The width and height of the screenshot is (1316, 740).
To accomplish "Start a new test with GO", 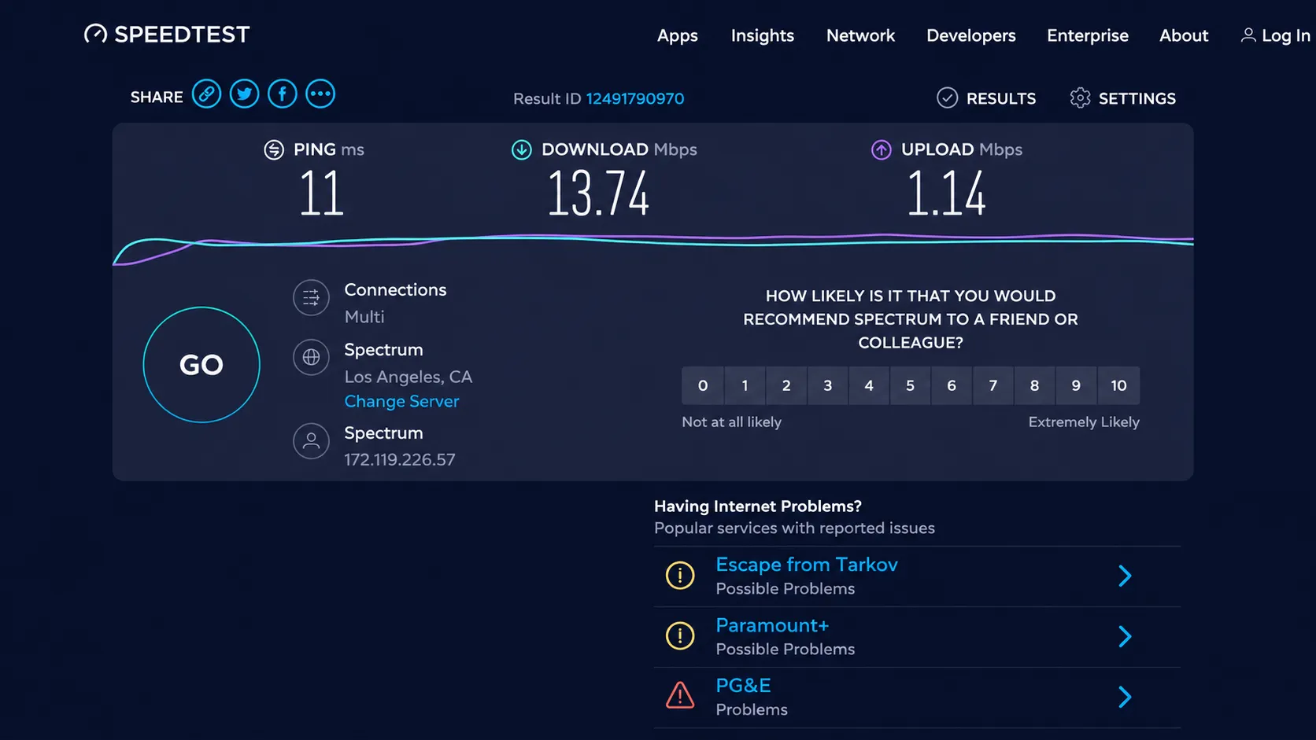I will coord(201,365).
